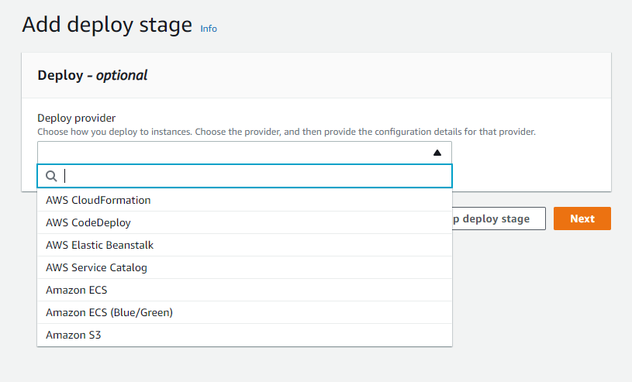Click the 'Add deploy stage' page heading
Viewport: 632px width, 382px height.
107,25
